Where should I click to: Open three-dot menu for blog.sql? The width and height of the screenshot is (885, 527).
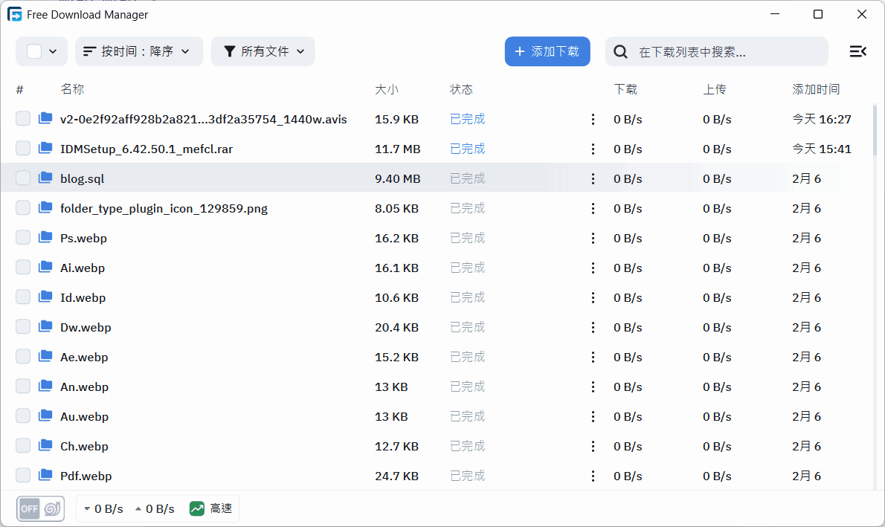point(593,179)
